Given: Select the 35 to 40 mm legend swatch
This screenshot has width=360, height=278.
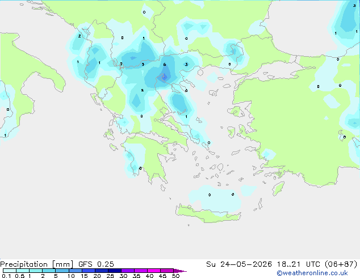Looking at the screenshot, I should [140, 271].
